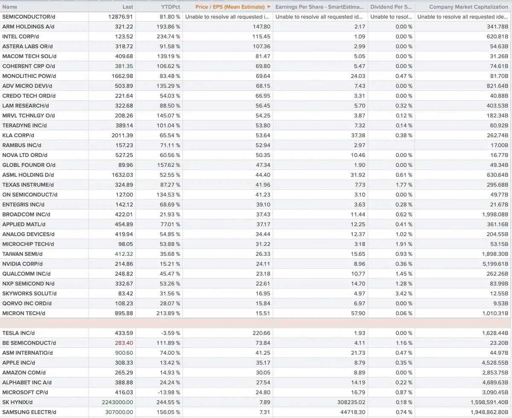Click Nvidia's market cap 5,199.61B
Viewport: 512px width, 418px height.
(x=495, y=264)
